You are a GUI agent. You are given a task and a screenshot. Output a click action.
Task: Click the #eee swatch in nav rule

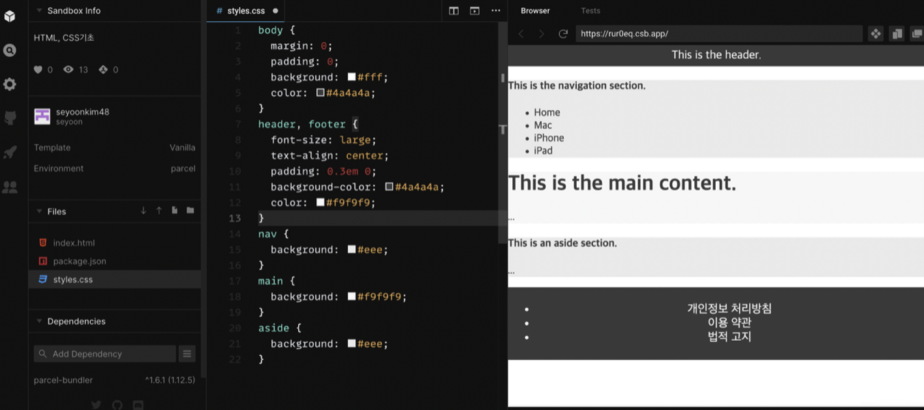[352, 249]
